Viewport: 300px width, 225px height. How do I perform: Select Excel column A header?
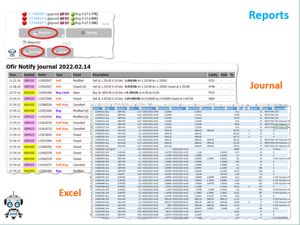pos(99,105)
